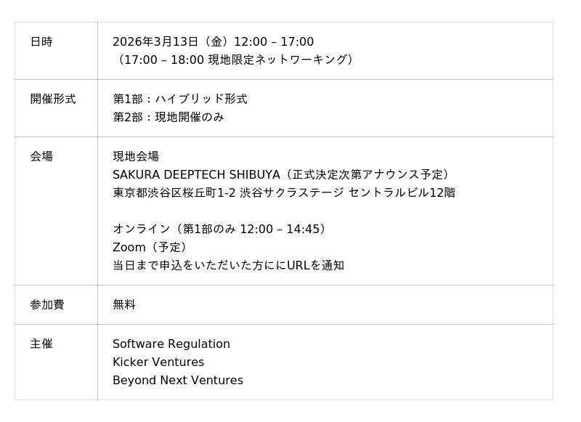The height and width of the screenshot is (422, 581).
Task: Select the URLを通知 notice line
Action: 228,265
